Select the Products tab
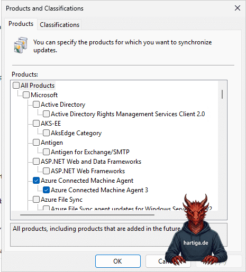 [21, 24]
